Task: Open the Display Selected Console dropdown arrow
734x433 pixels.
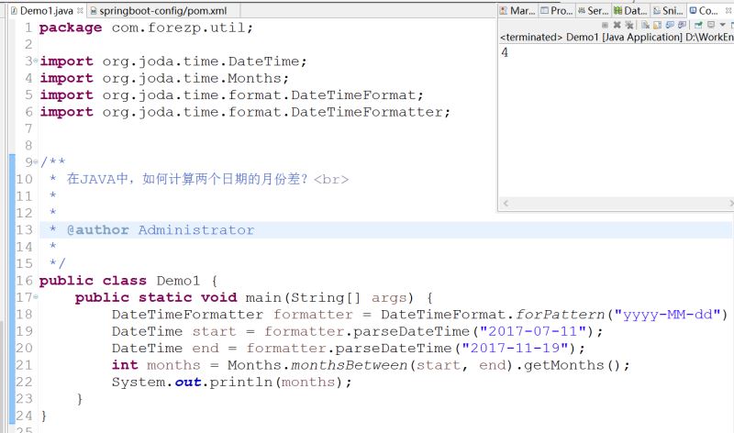Action: pos(722,25)
